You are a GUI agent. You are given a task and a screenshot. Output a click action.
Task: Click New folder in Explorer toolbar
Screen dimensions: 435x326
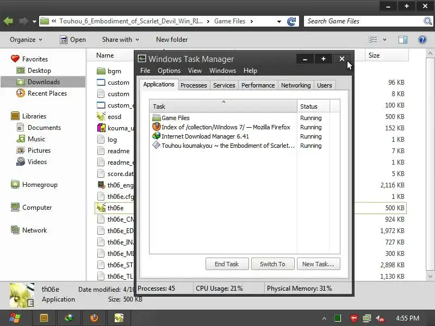172,40
